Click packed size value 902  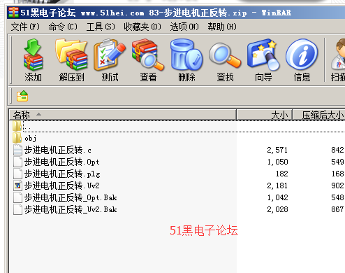point(337,185)
